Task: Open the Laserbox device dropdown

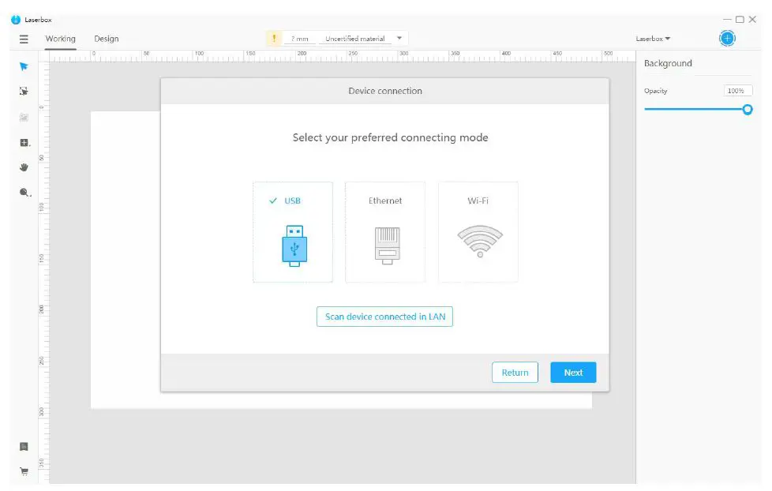Action: [x=653, y=39]
